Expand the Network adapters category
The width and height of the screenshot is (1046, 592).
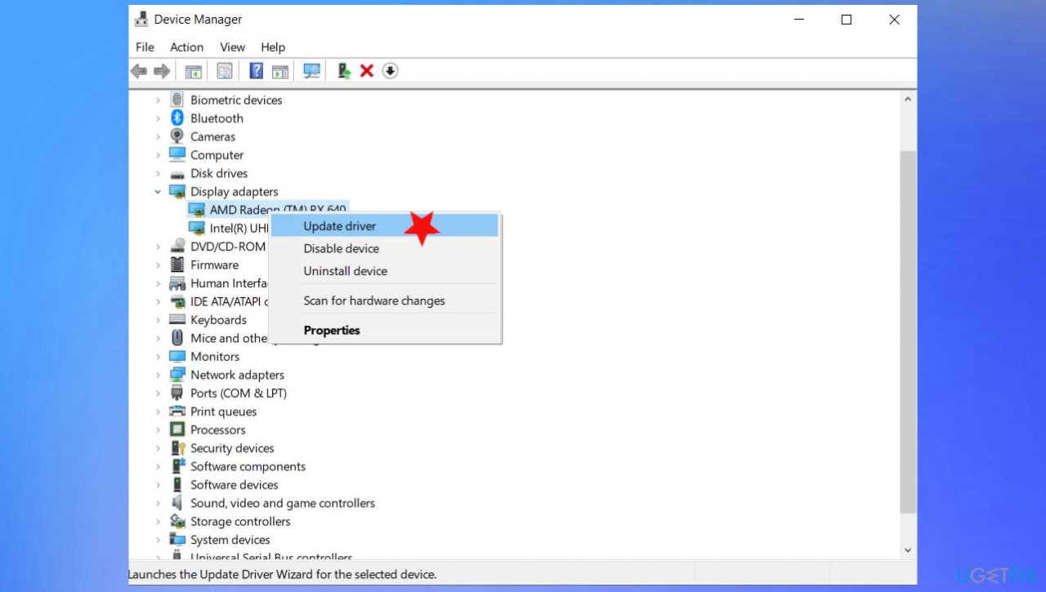point(158,375)
